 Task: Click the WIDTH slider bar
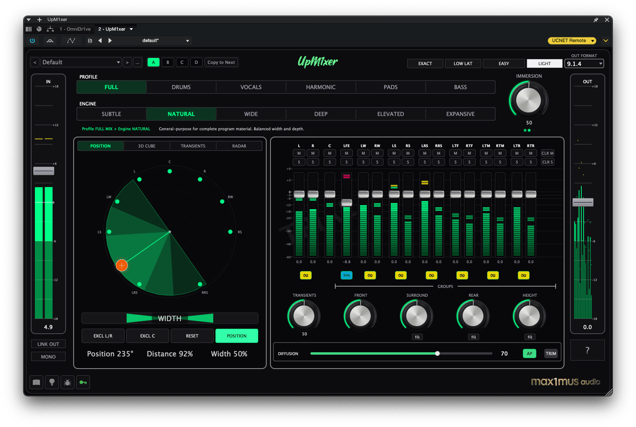click(170, 318)
